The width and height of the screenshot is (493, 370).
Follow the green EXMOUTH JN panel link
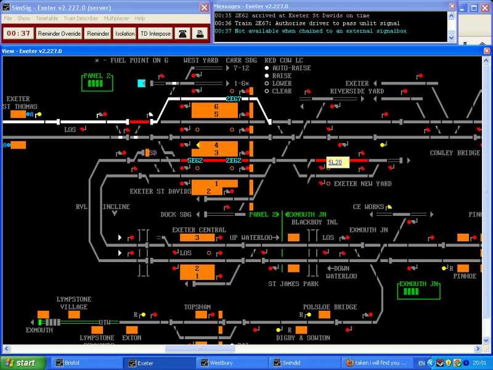[x=306, y=215]
